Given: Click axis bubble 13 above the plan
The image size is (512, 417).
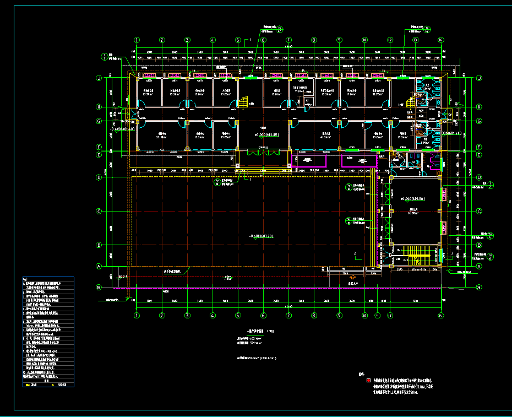Looking at the screenshot, I should pos(415,40).
